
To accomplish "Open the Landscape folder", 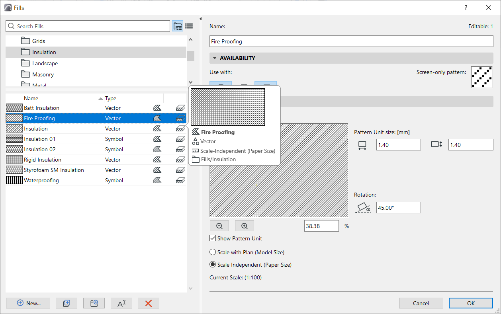I will 45,63.
